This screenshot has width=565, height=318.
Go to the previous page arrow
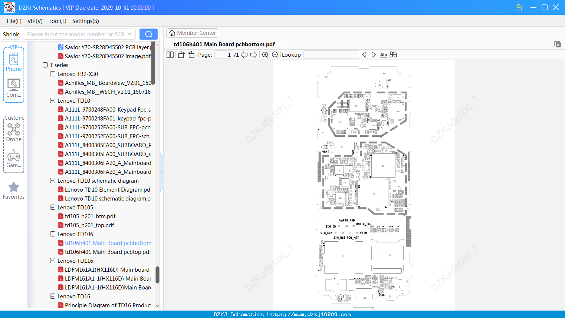(x=244, y=55)
